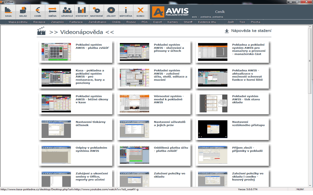Open the Sheriff menu item
This screenshot has width=313, height=195.
tap(188, 22)
